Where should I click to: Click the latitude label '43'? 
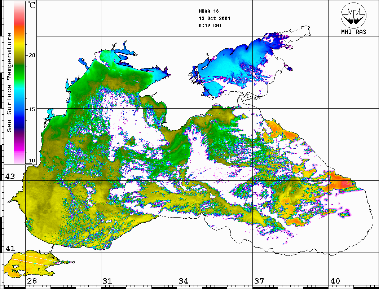tap(10, 176)
